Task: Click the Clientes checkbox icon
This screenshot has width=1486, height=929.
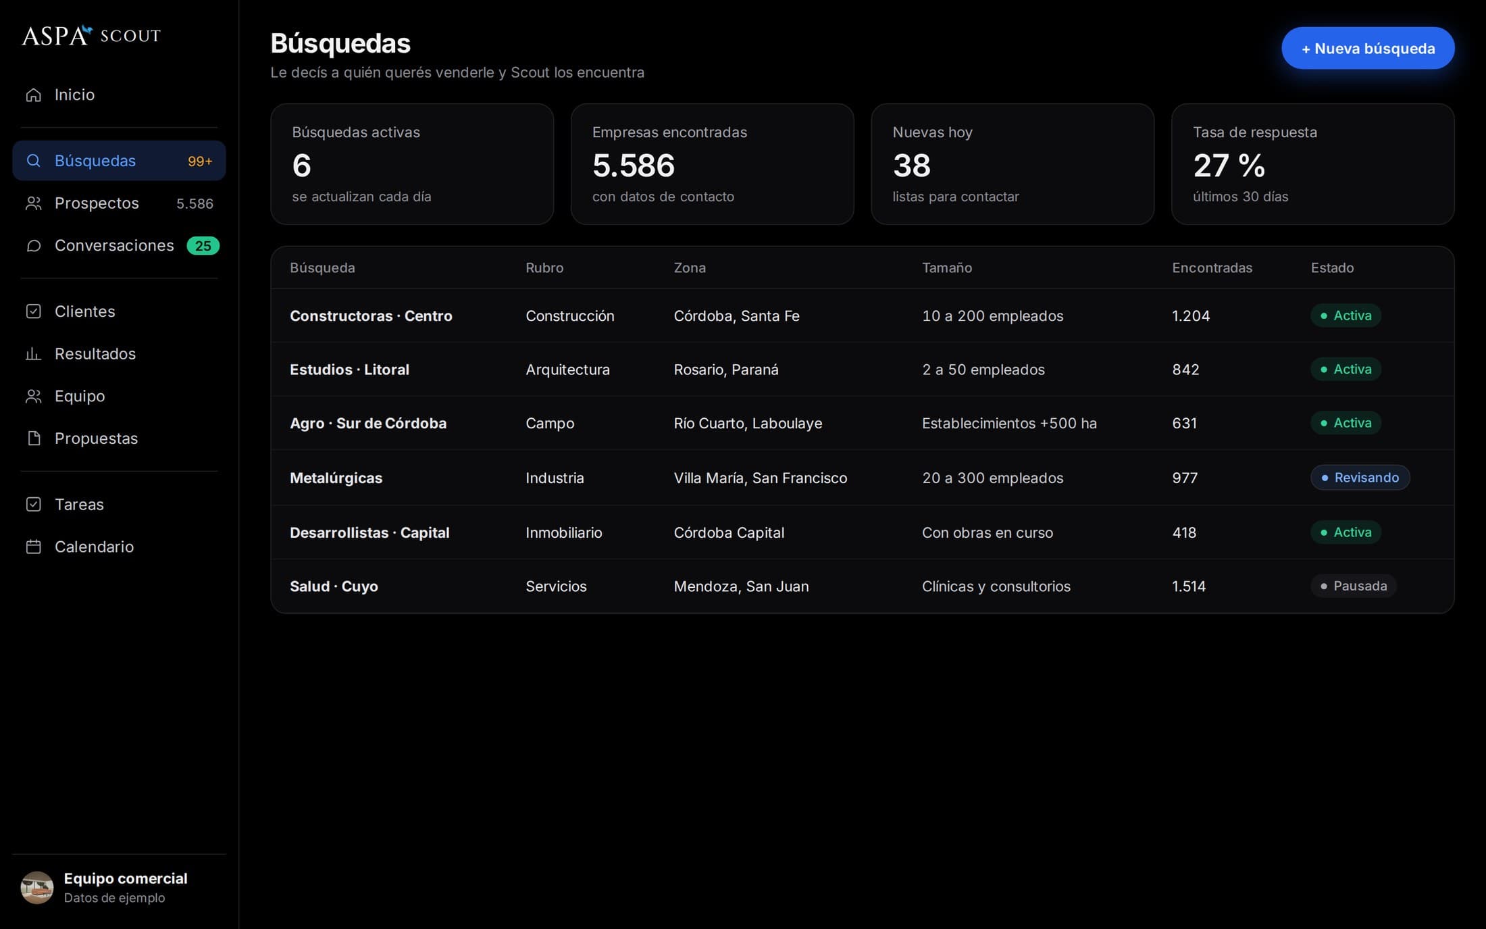Action: point(34,311)
